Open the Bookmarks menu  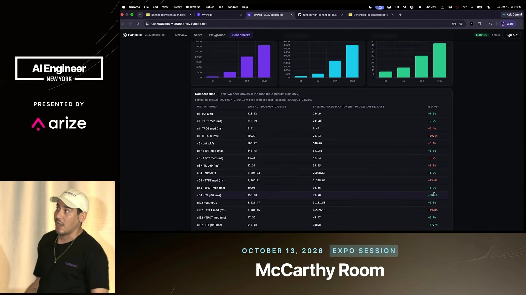193,7
